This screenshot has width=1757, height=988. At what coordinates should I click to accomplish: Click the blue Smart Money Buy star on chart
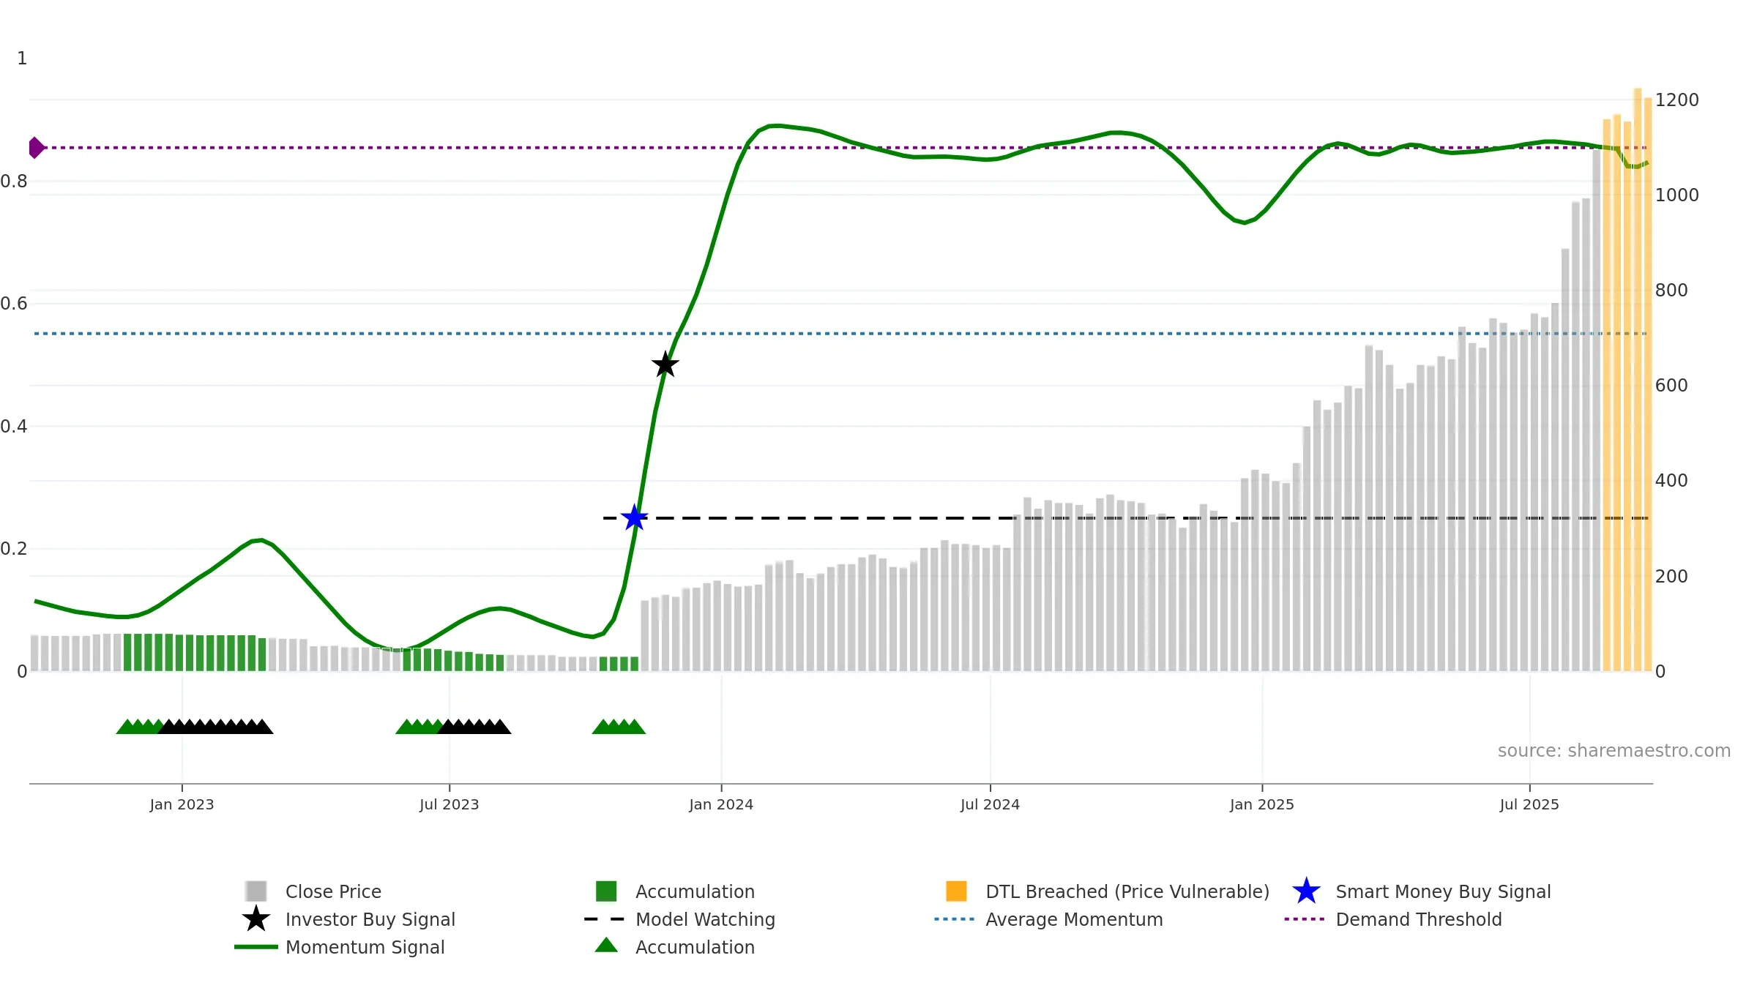pos(634,517)
